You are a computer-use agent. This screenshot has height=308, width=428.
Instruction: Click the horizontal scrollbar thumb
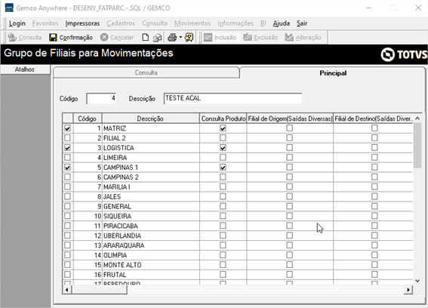[x=100, y=289]
